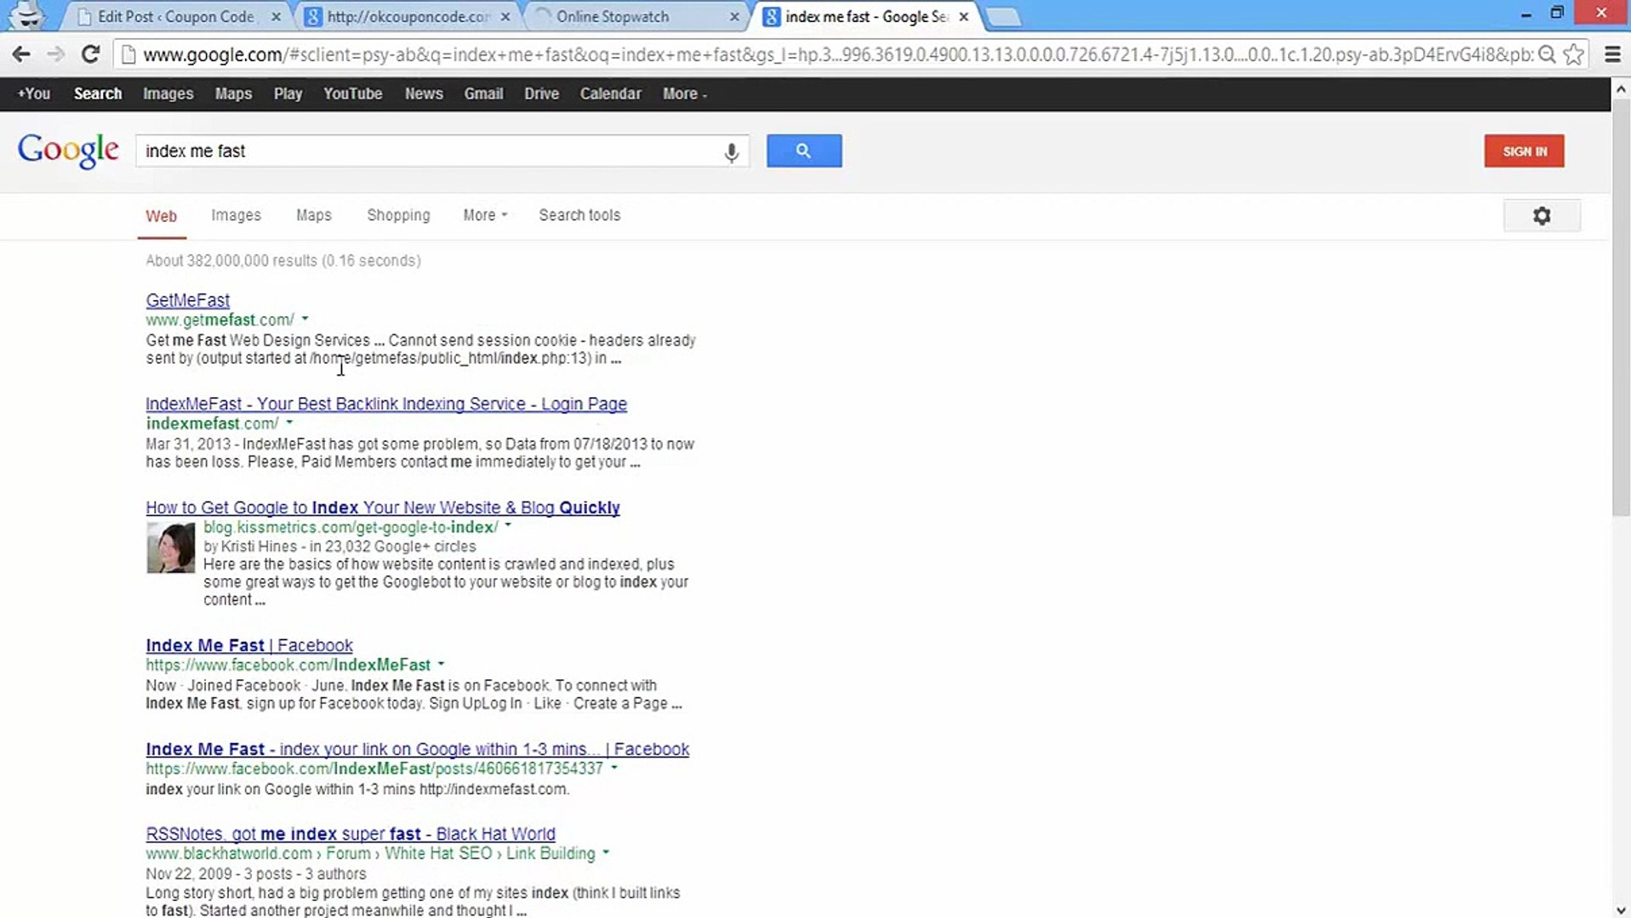Expand options arrow next to Facebook posts URL
The height and width of the screenshot is (918, 1631).
pos(614,768)
